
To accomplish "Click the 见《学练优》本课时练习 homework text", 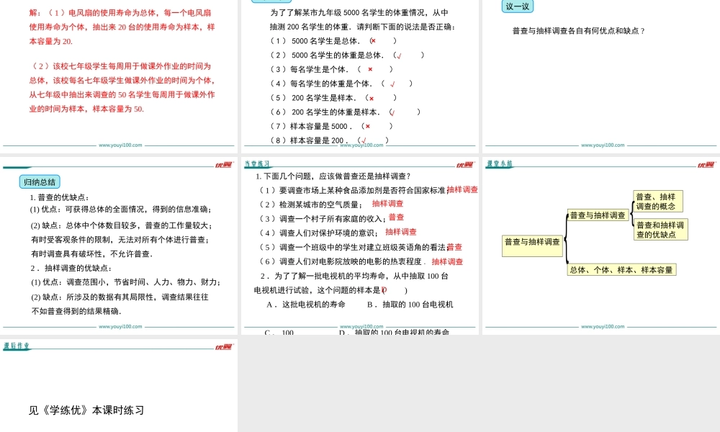I will tap(86, 410).
